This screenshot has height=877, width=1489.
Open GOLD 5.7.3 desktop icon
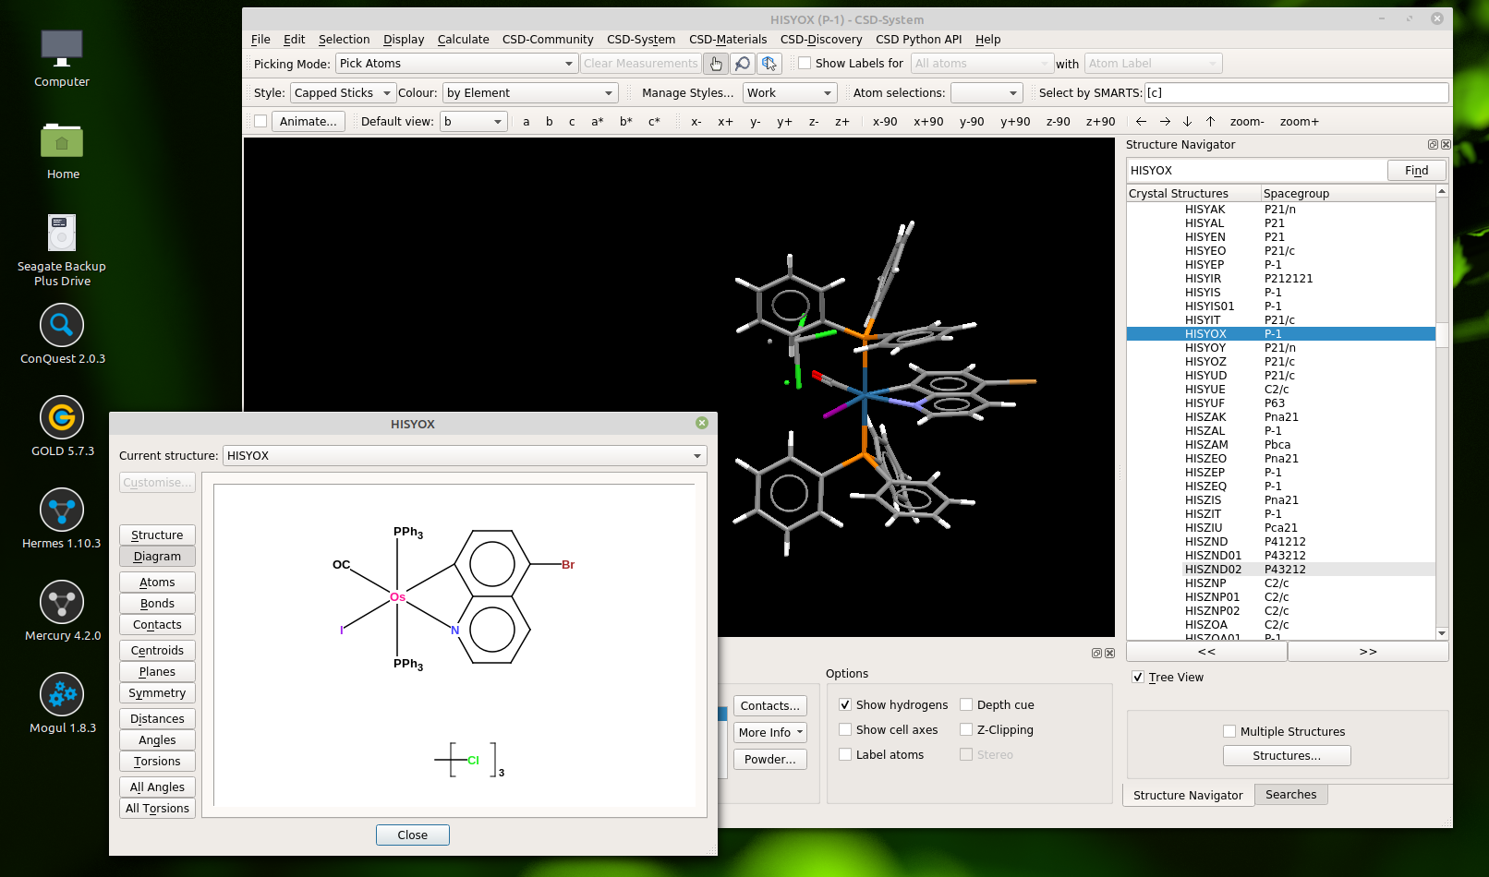pos(62,418)
